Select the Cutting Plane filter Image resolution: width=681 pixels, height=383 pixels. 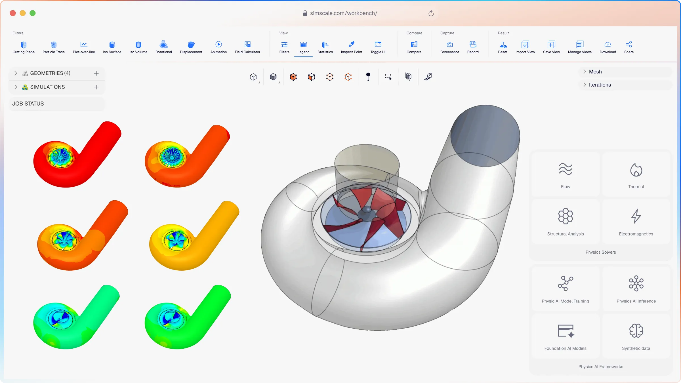24,47
